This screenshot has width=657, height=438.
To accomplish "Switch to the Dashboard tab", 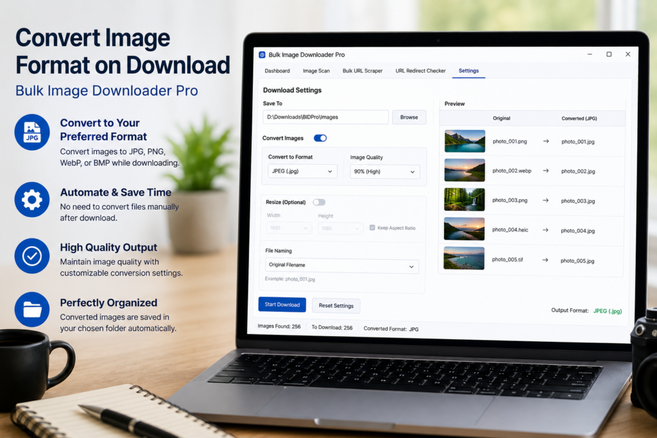I will pyautogui.click(x=277, y=71).
